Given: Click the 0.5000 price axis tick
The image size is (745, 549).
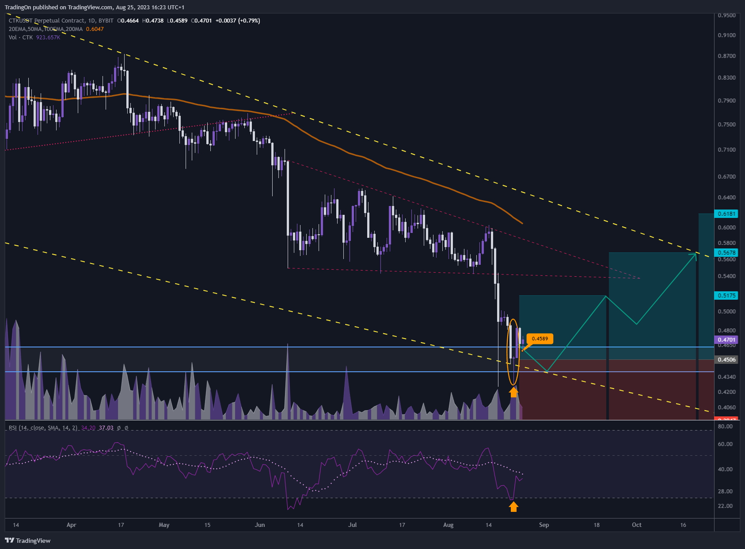Looking at the screenshot, I should [x=727, y=312].
